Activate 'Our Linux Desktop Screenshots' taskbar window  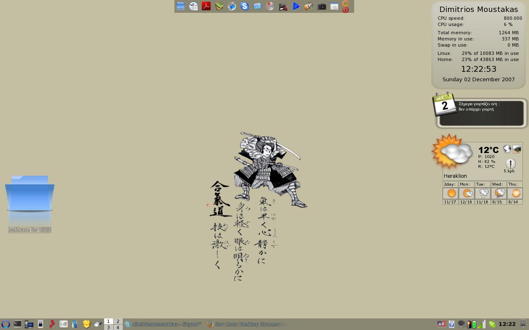coord(246,324)
